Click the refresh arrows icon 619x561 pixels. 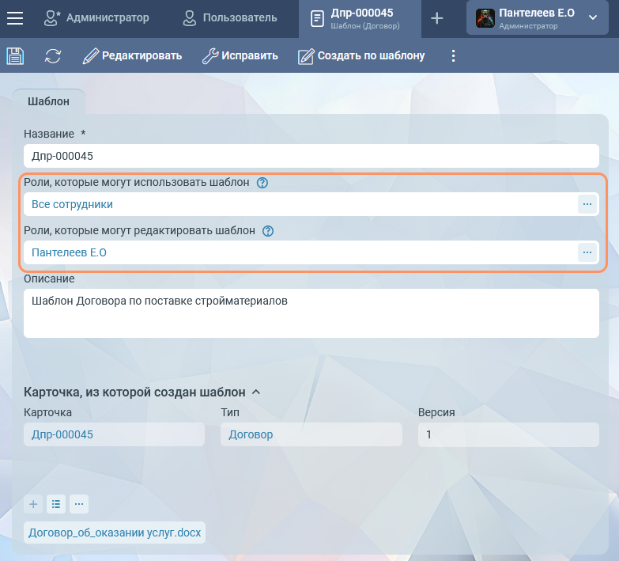tap(53, 55)
